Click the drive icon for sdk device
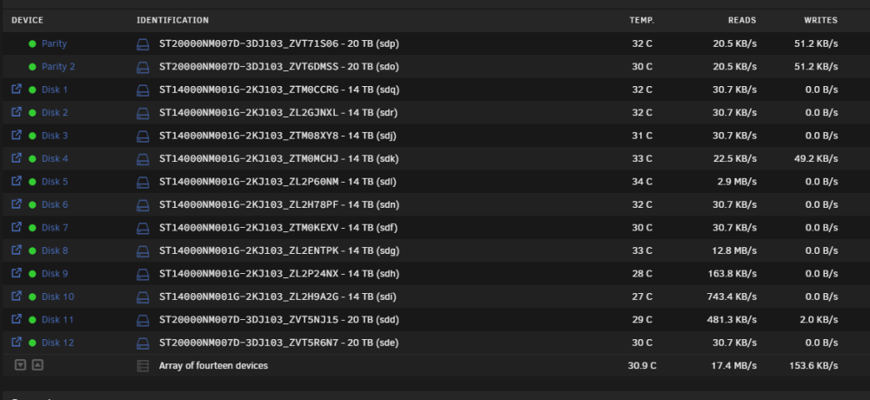Viewport: 870px width, 400px height. 143,159
